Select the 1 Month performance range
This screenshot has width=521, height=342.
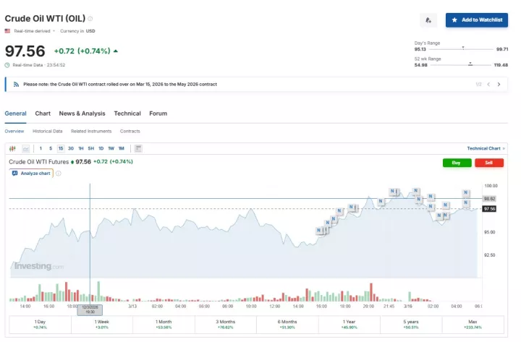(163, 324)
